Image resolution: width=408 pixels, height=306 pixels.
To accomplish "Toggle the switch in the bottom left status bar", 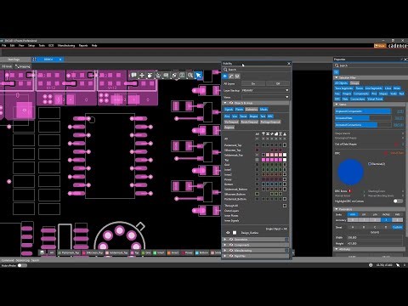I will pyautogui.click(x=22, y=265).
